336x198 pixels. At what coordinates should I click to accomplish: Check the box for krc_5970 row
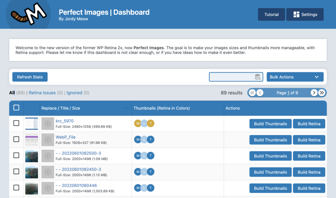pos(16,123)
